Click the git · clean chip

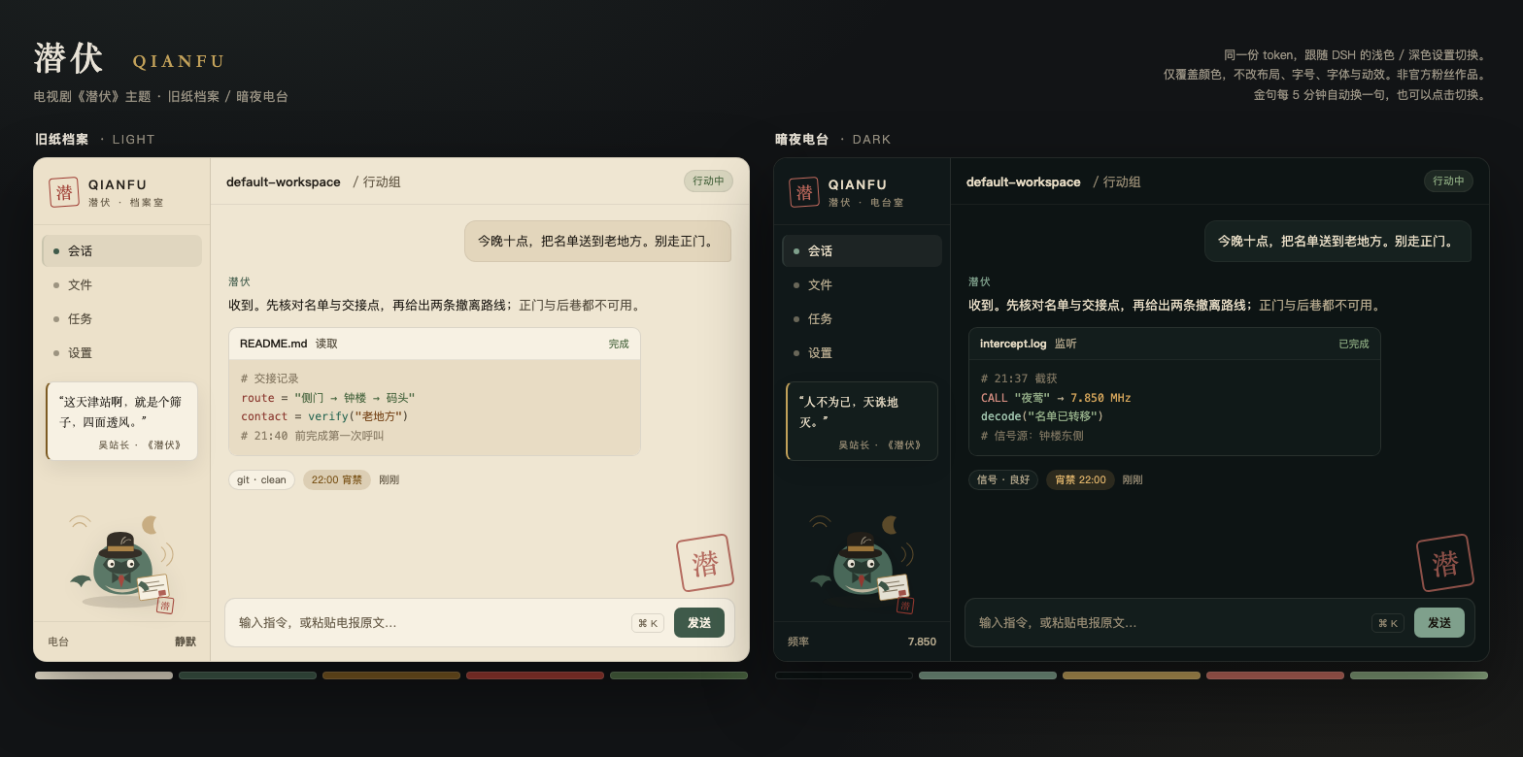pos(261,479)
